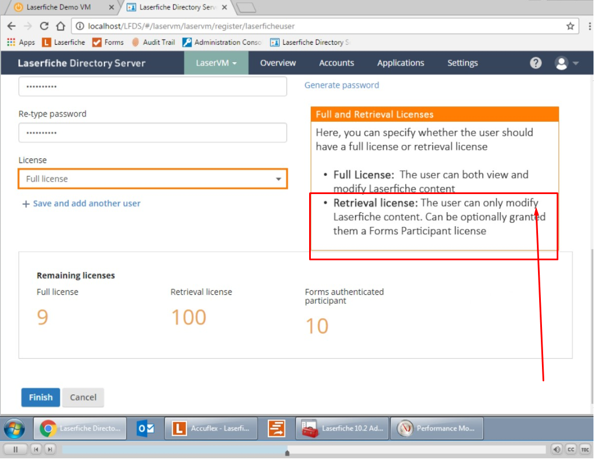The width and height of the screenshot is (603, 460).
Task: Click the Full license remaining count 9
Action: pyautogui.click(x=42, y=317)
